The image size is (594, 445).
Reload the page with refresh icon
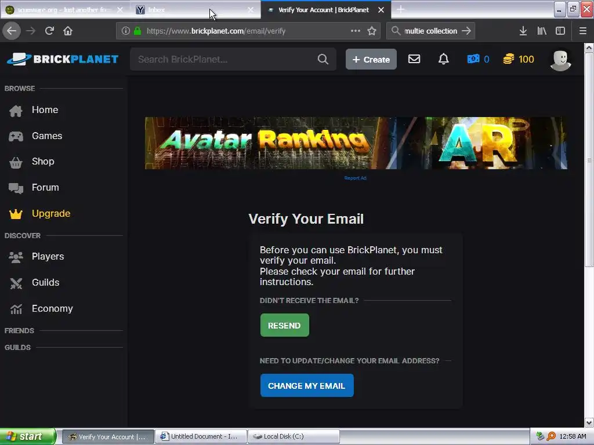49,31
